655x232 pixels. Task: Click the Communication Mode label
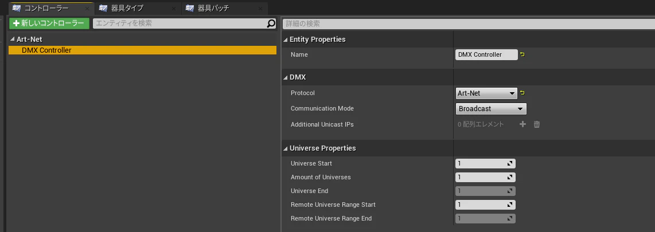tap(322, 108)
